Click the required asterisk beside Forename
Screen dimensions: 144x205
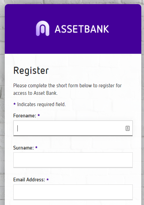(x=39, y=115)
